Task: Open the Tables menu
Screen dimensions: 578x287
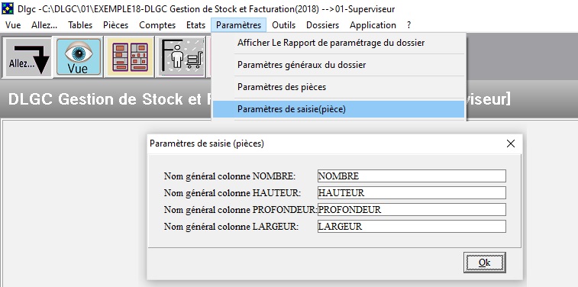Action: pos(80,25)
